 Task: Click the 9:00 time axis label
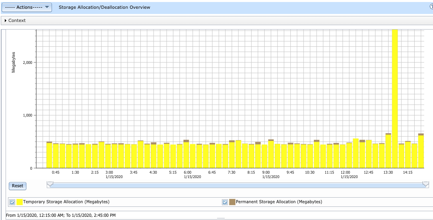[x=265, y=172]
